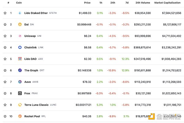The height and width of the screenshot is (123, 184).
Task: Click the Lido DAO coin logo
Action: 20,59
